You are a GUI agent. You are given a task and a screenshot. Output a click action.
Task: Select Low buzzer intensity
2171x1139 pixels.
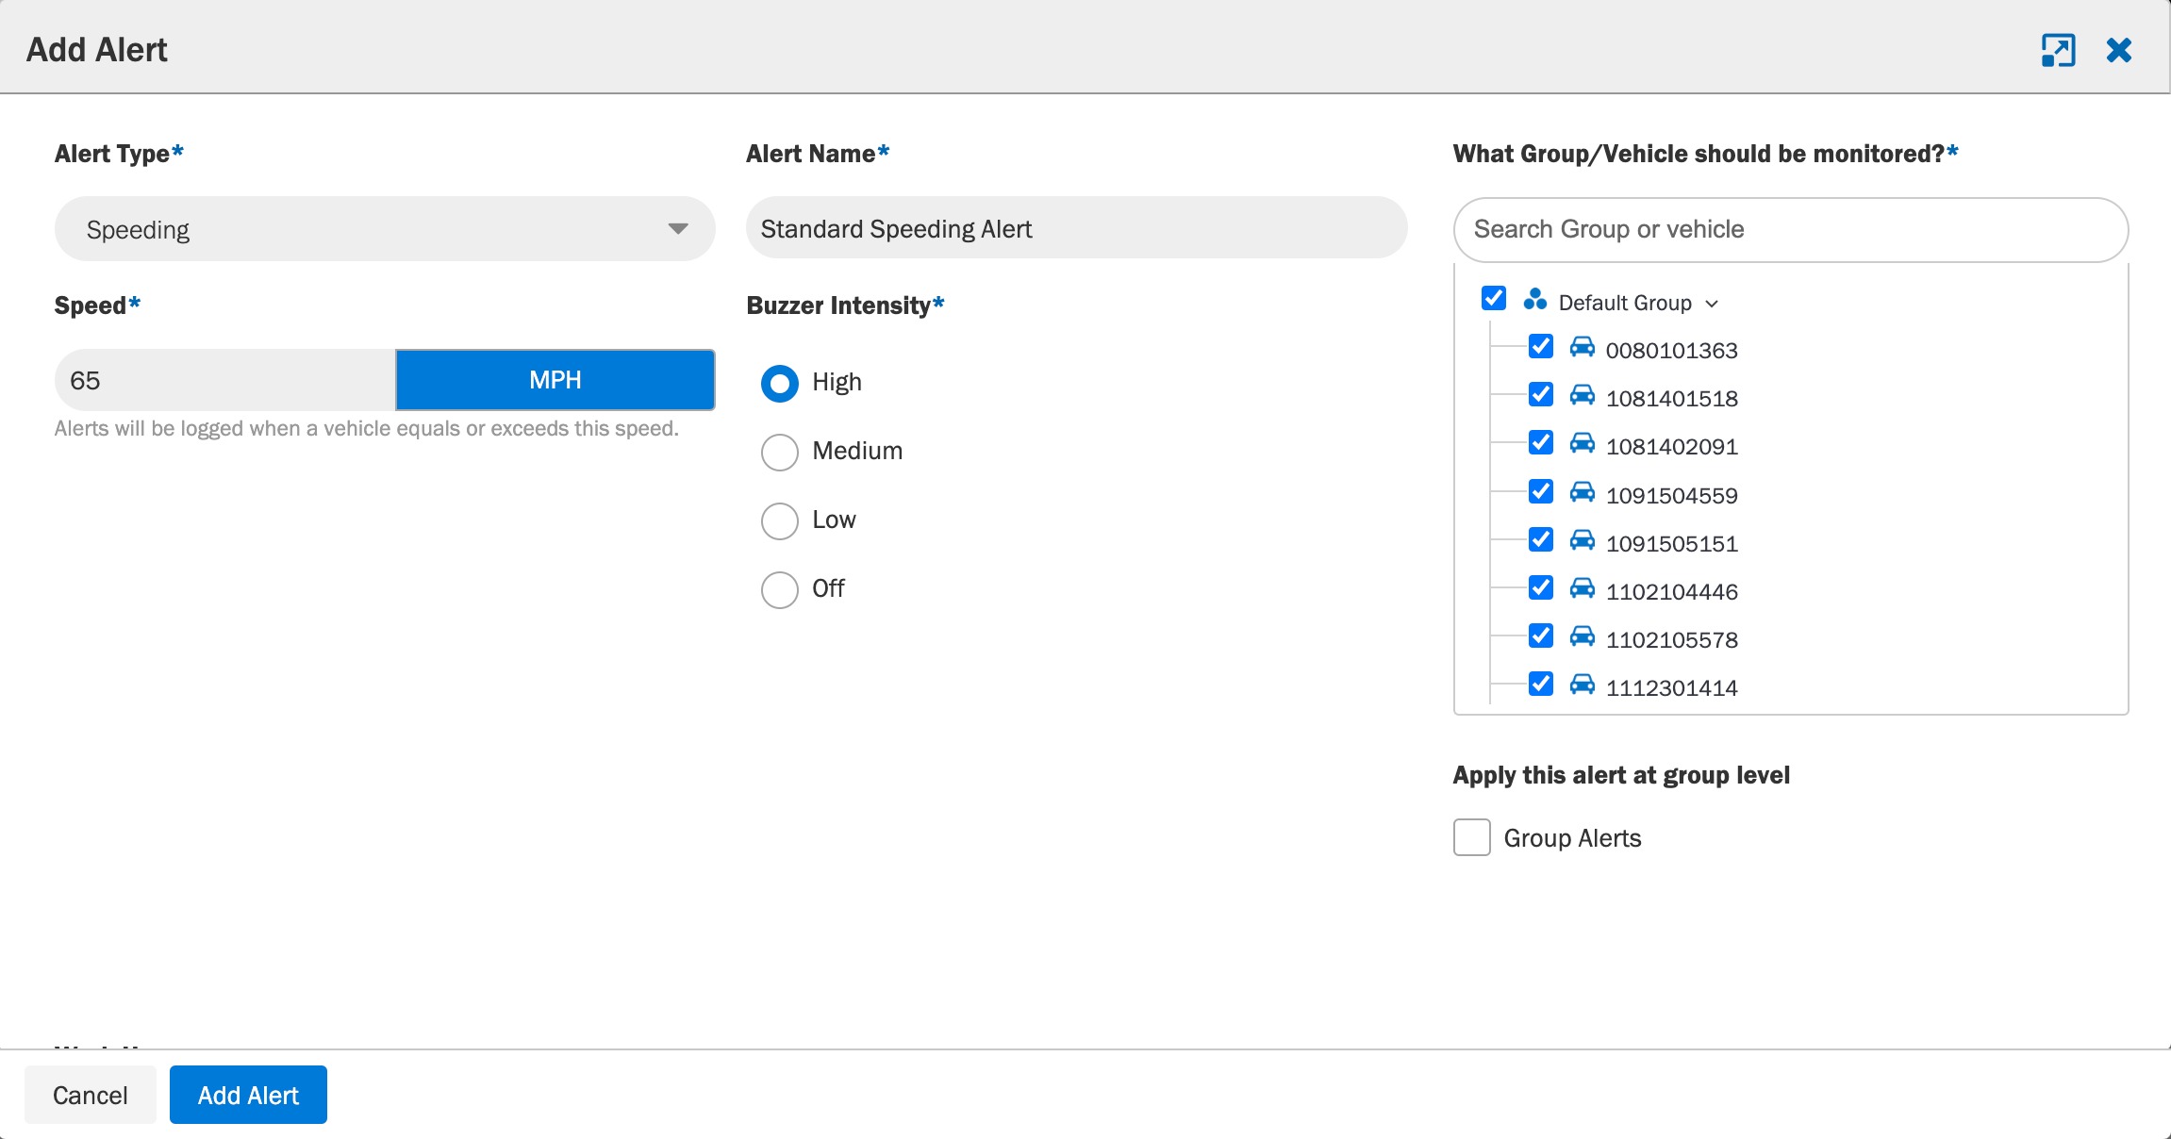[780, 521]
